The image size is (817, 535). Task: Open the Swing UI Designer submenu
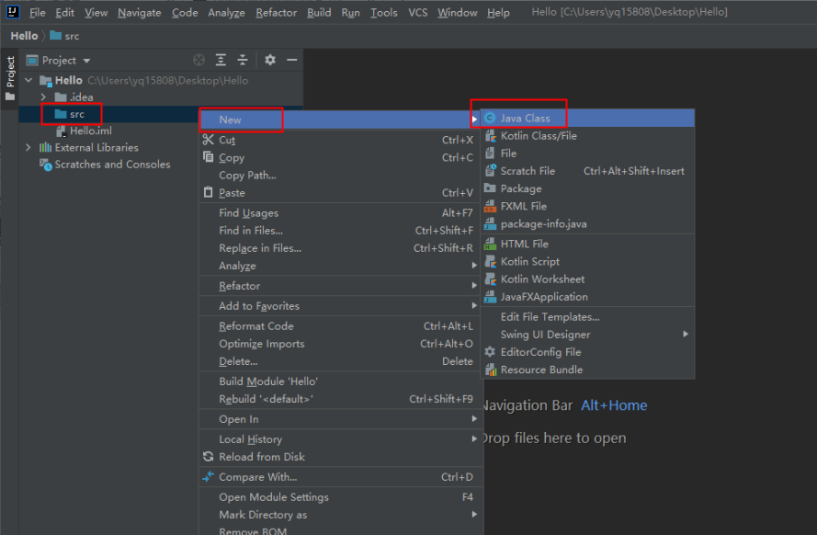(x=588, y=335)
